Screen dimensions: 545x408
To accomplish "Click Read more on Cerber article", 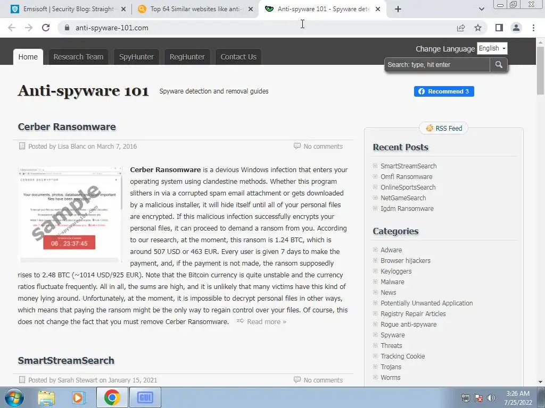I will [266, 321].
